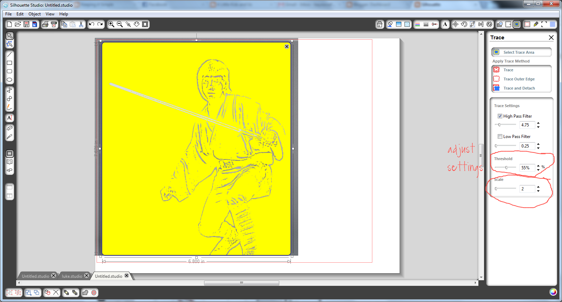Select the Draw Freehand tool
This screenshot has height=302, width=562.
point(9,107)
